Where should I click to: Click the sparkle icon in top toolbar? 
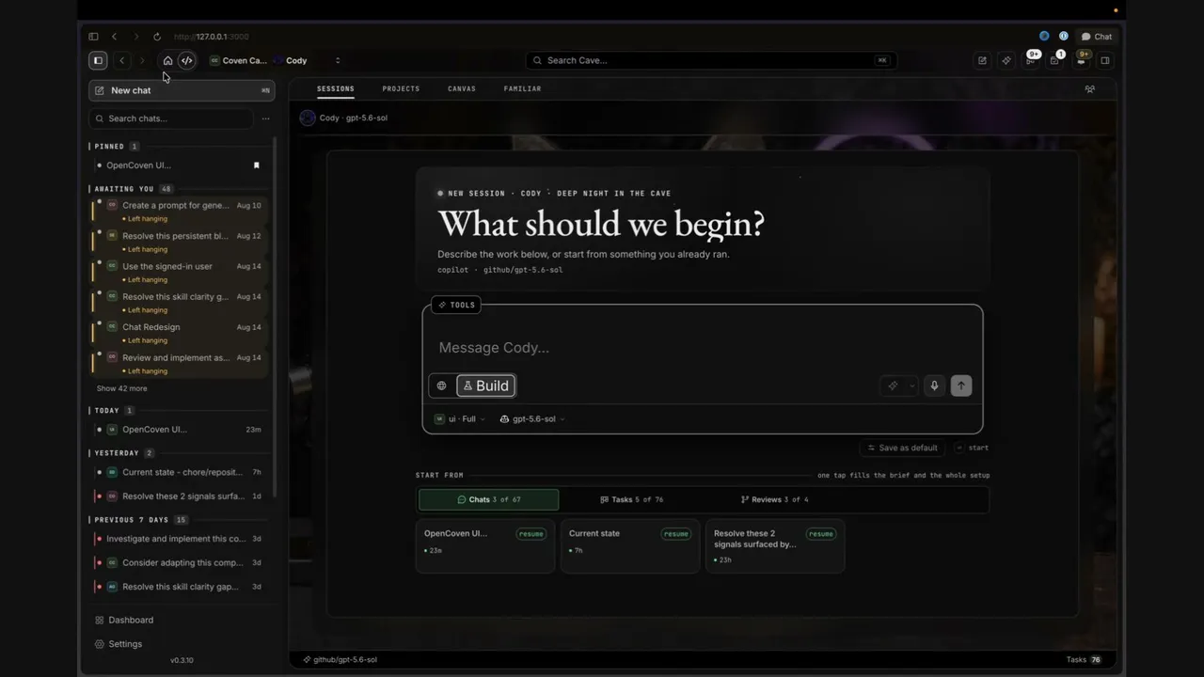click(x=1006, y=60)
